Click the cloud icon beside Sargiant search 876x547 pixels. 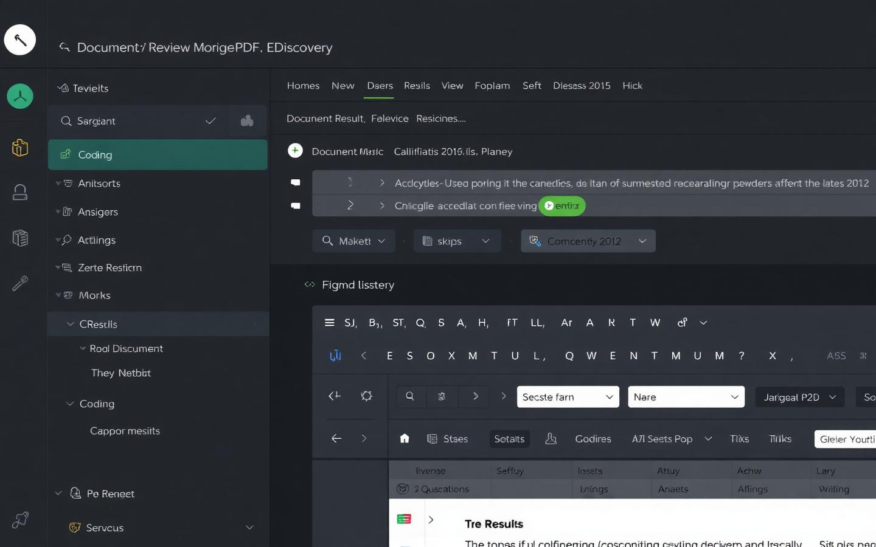[247, 121]
